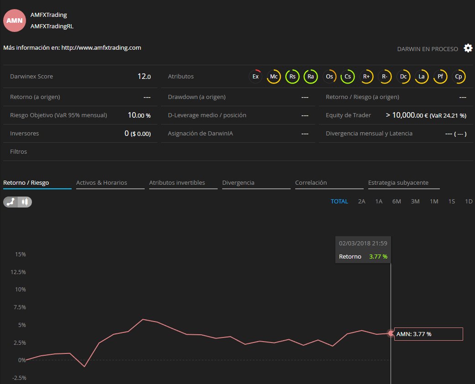Screen dimensions: 475x384
Task: Select the Dc attribute badge
Action: [403, 77]
